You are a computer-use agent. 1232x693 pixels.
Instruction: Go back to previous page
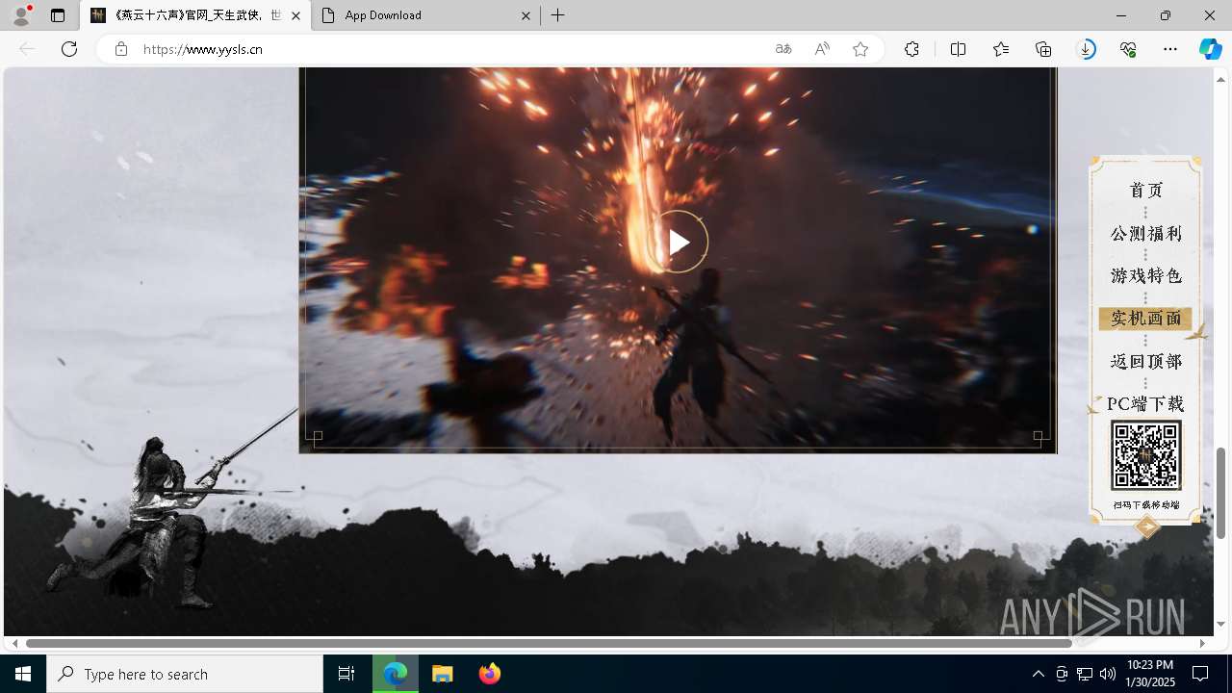[27, 49]
